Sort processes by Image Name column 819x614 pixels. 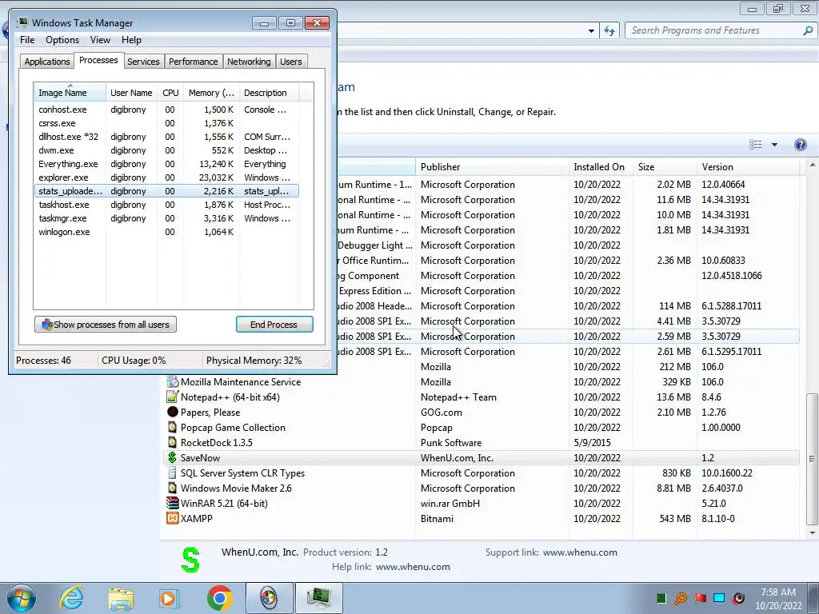pyautogui.click(x=70, y=93)
